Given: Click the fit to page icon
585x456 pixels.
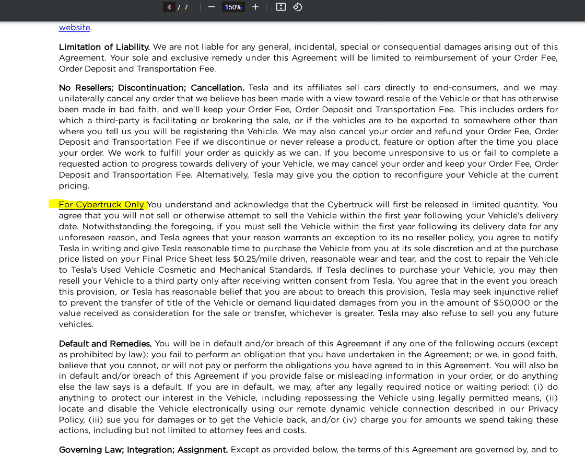Looking at the screenshot, I should [281, 7].
